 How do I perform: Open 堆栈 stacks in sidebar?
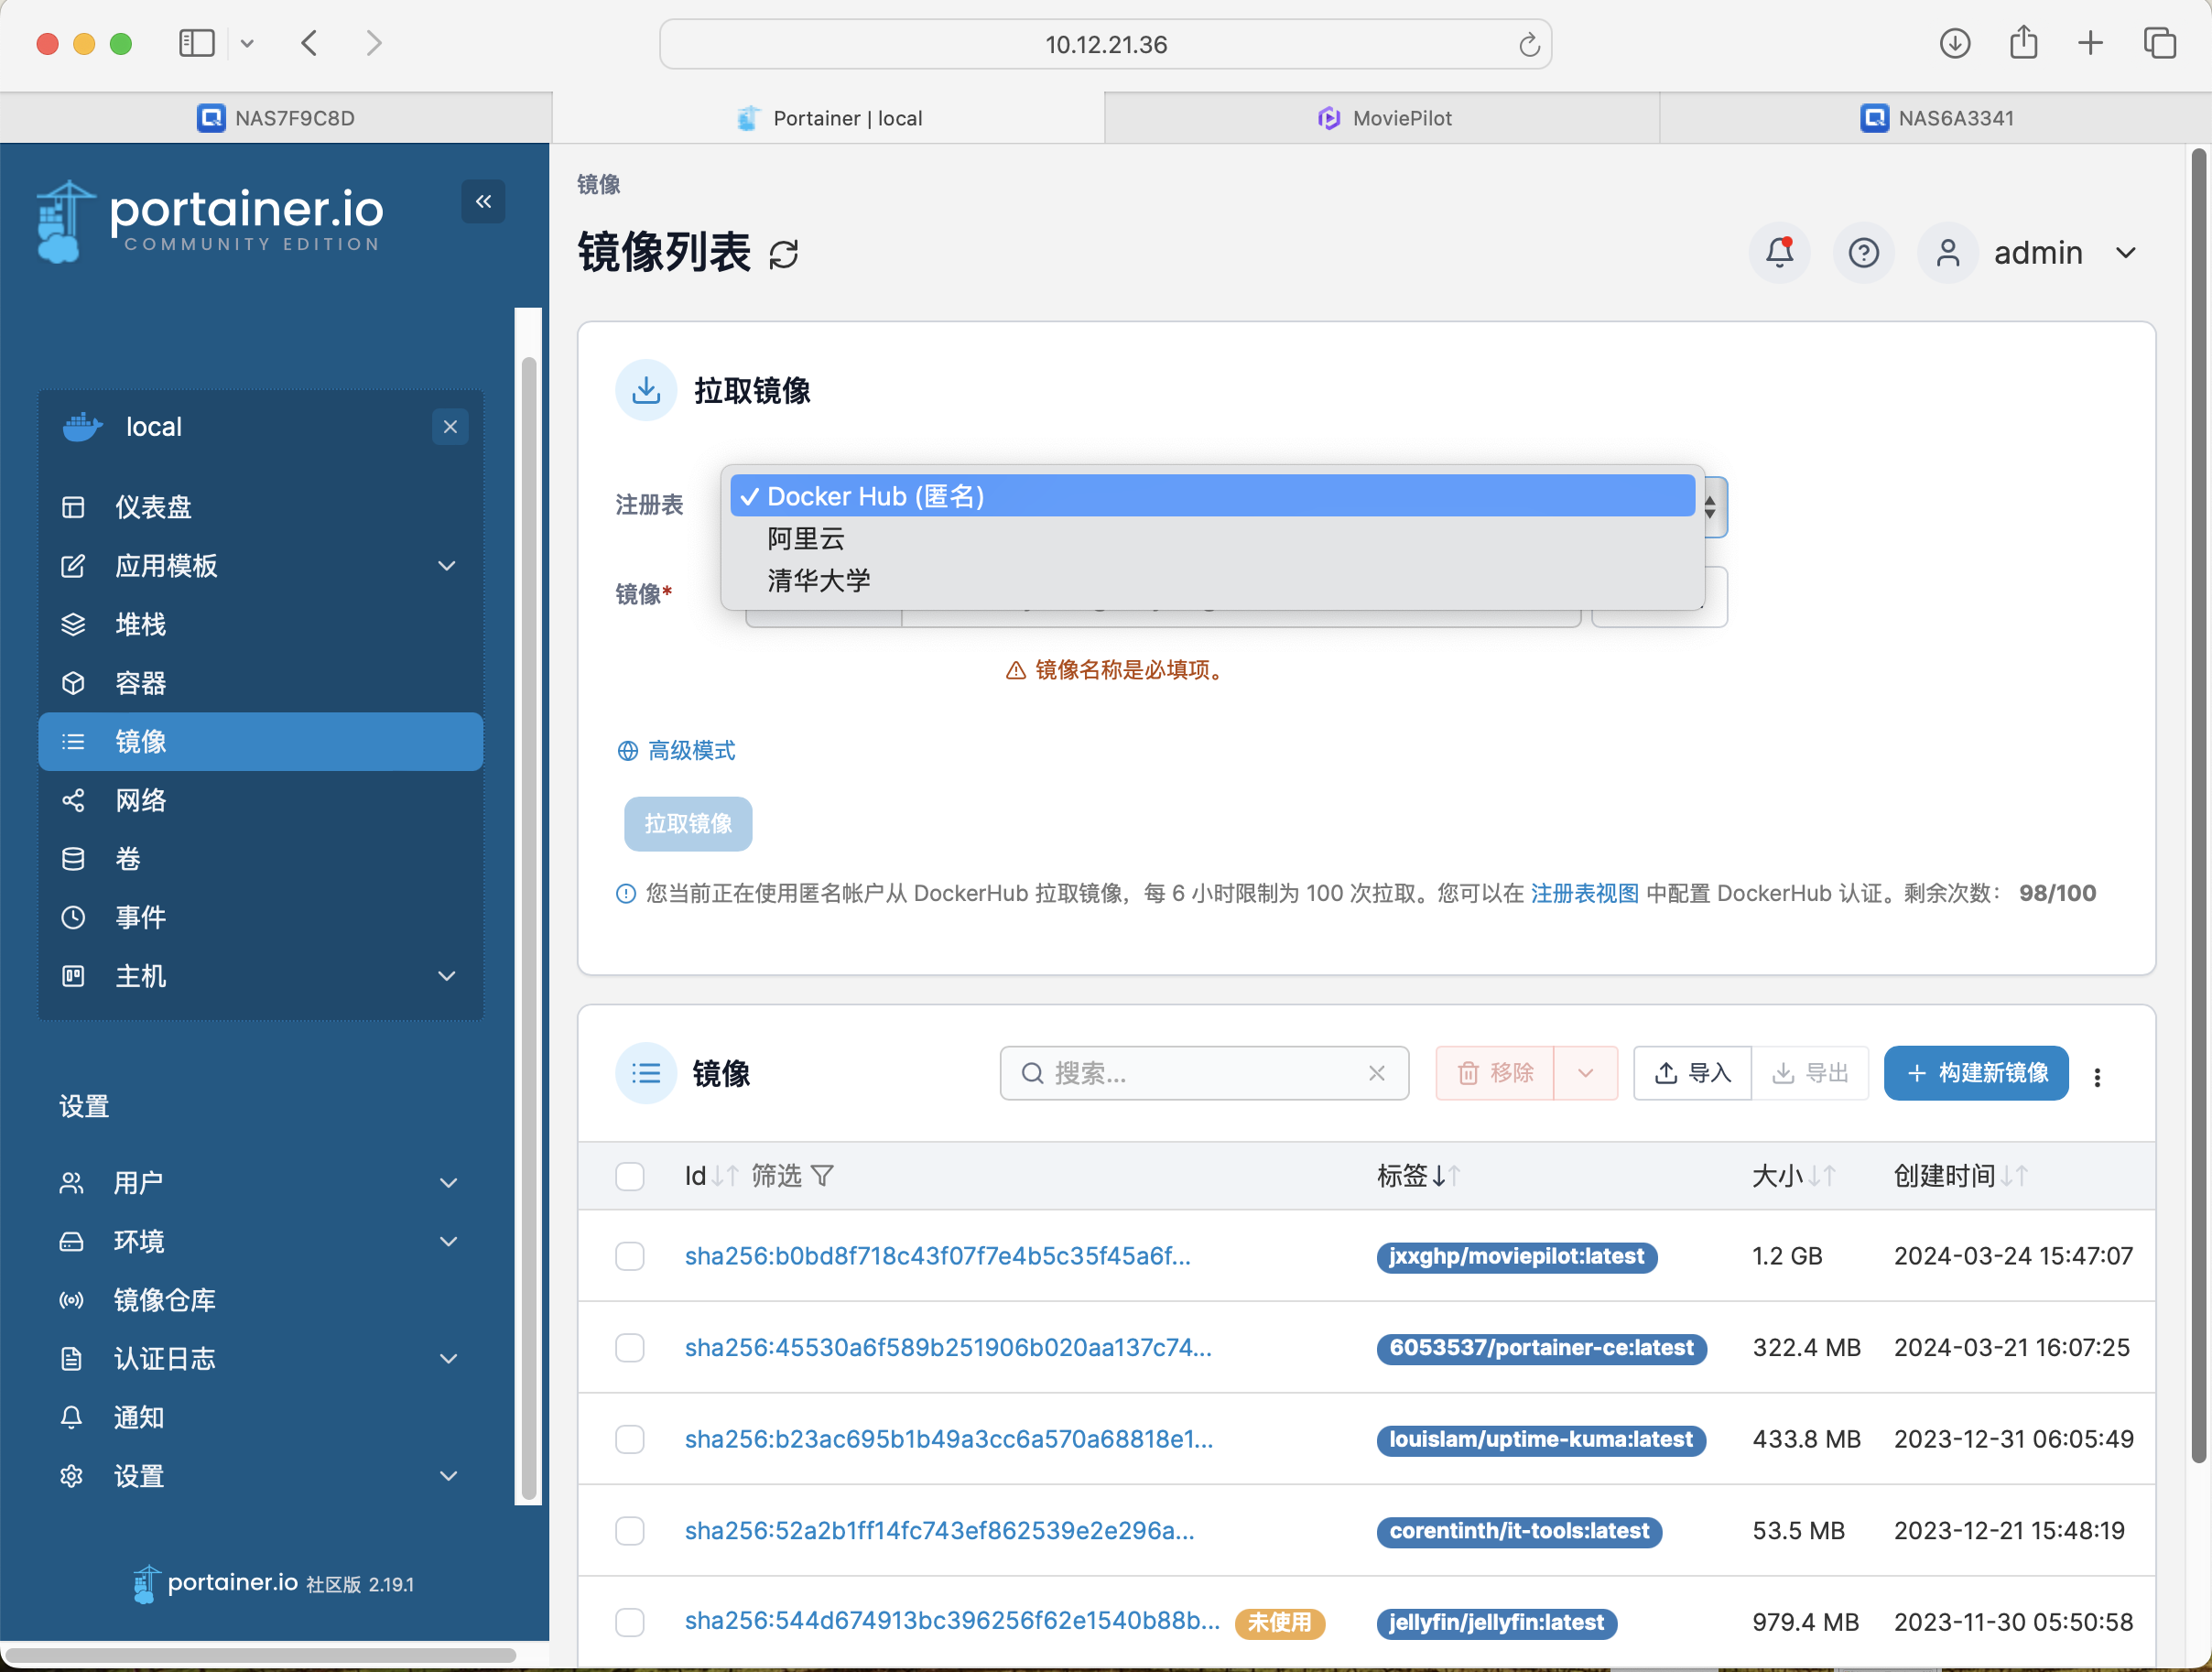click(260, 624)
